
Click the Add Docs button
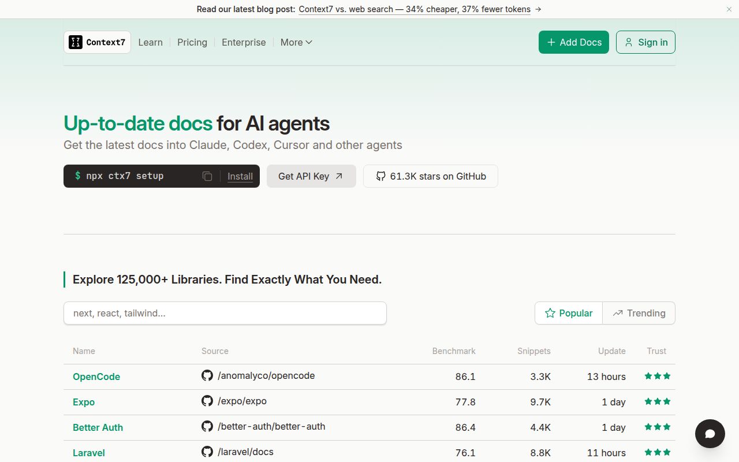(x=574, y=42)
